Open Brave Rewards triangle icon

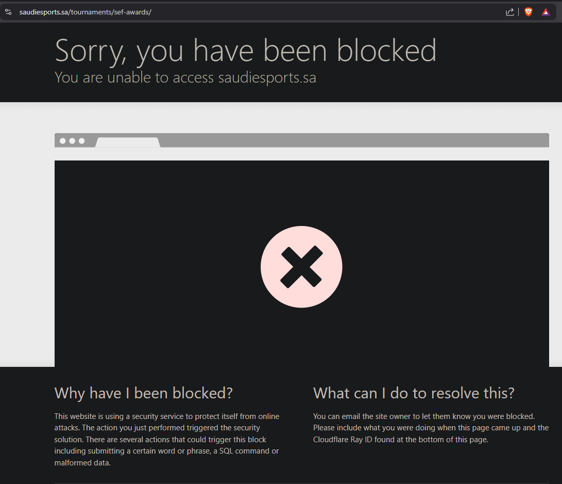(x=546, y=12)
